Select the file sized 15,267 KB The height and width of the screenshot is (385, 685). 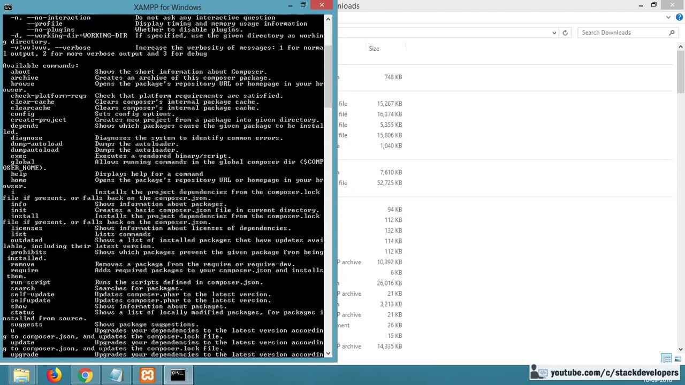390,104
